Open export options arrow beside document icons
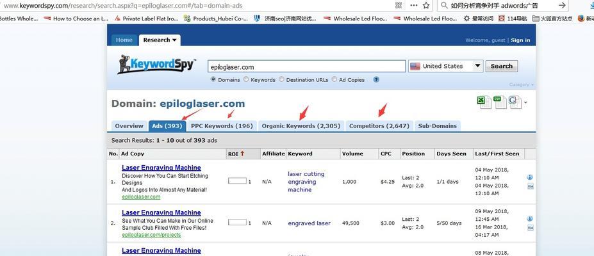This screenshot has width=594, height=256. (x=525, y=102)
